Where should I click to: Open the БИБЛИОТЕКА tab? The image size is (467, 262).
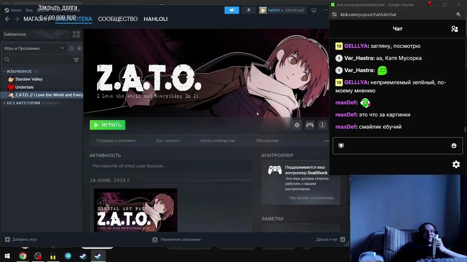tap(74, 19)
